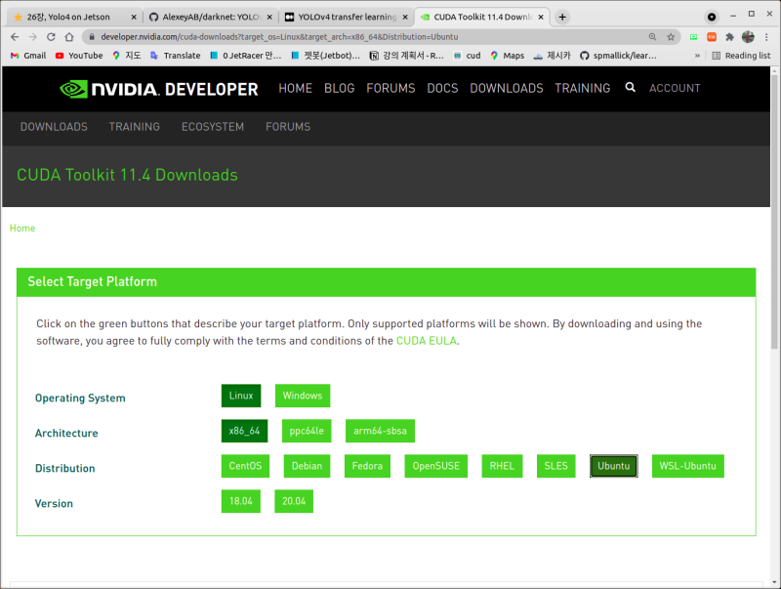Viewport: 781px width, 589px height.
Task: Pick Debian distribution
Action: coord(307,466)
